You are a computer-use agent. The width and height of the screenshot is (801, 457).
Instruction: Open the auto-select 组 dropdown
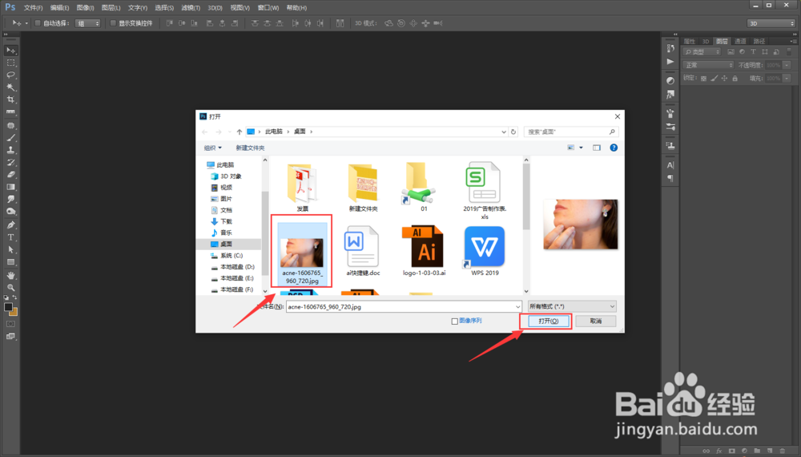click(x=88, y=23)
